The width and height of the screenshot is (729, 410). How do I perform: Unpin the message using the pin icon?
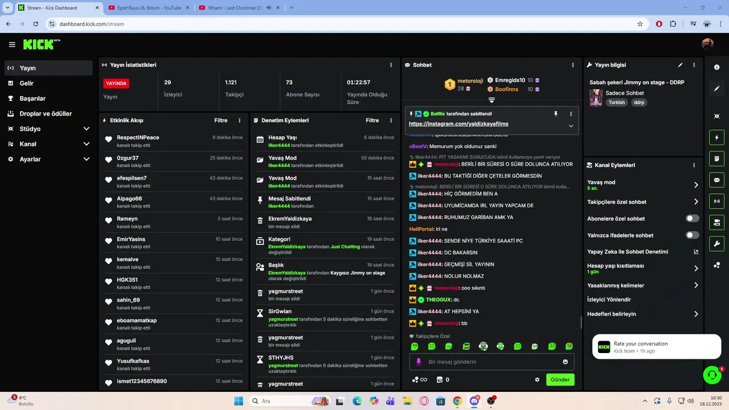point(556,114)
